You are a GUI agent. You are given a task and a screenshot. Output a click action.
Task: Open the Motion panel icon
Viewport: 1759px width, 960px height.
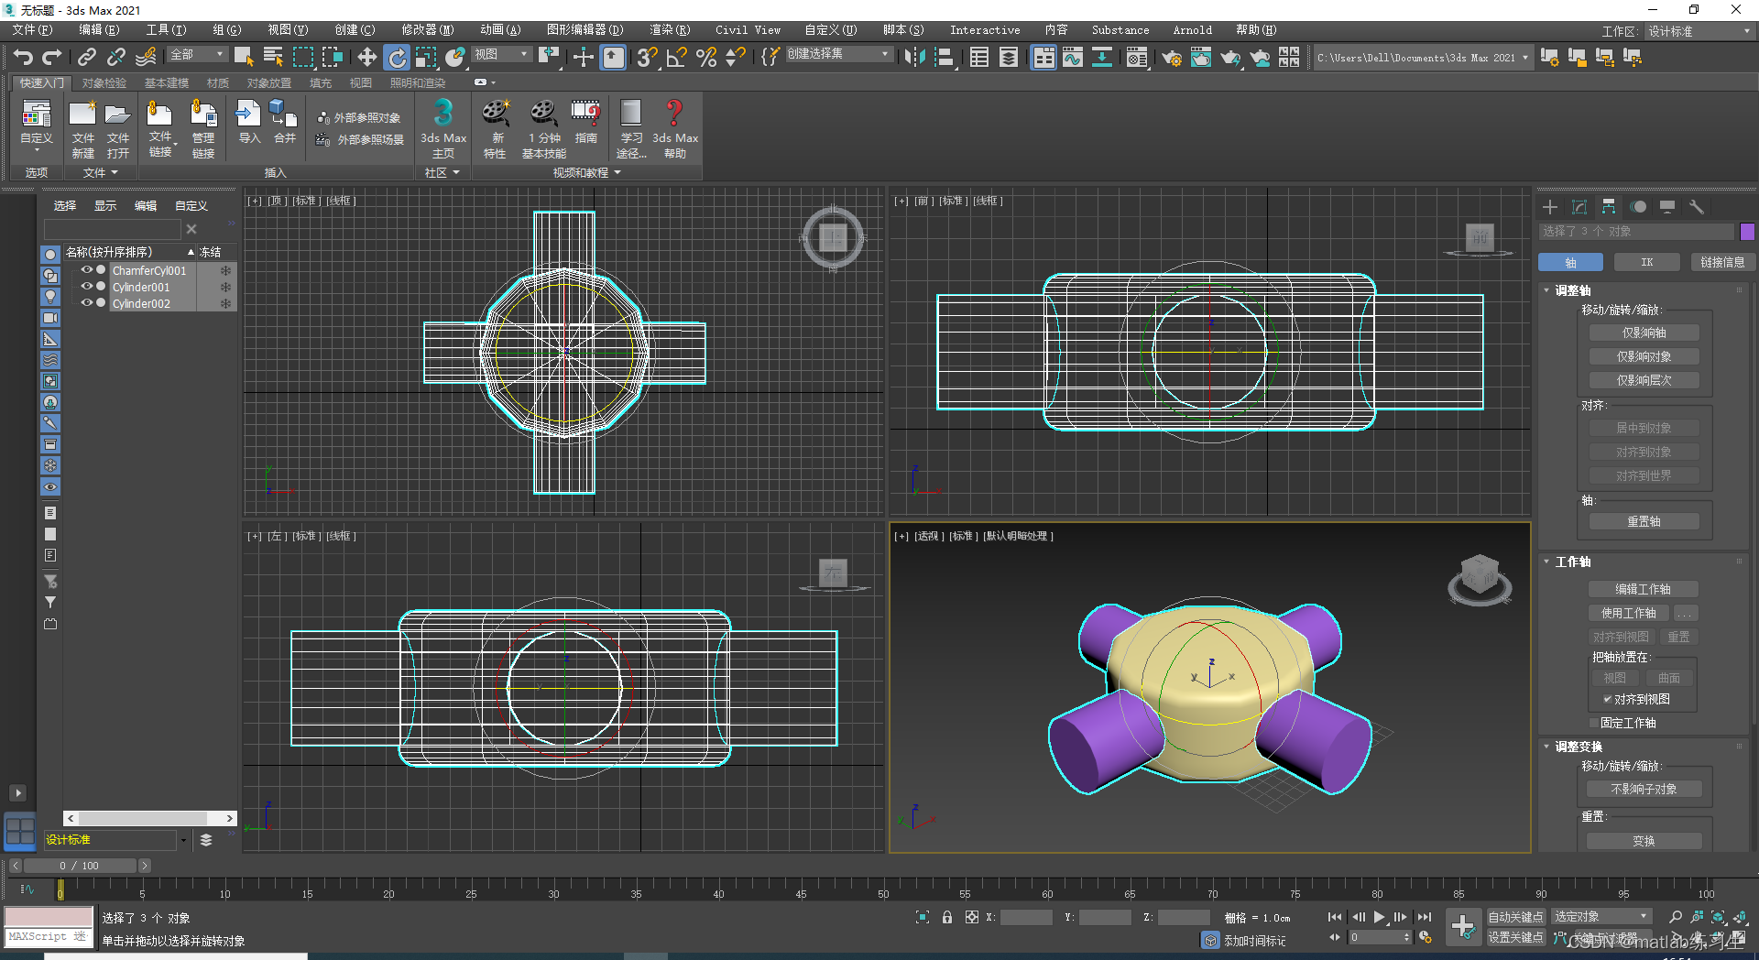[1638, 207]
